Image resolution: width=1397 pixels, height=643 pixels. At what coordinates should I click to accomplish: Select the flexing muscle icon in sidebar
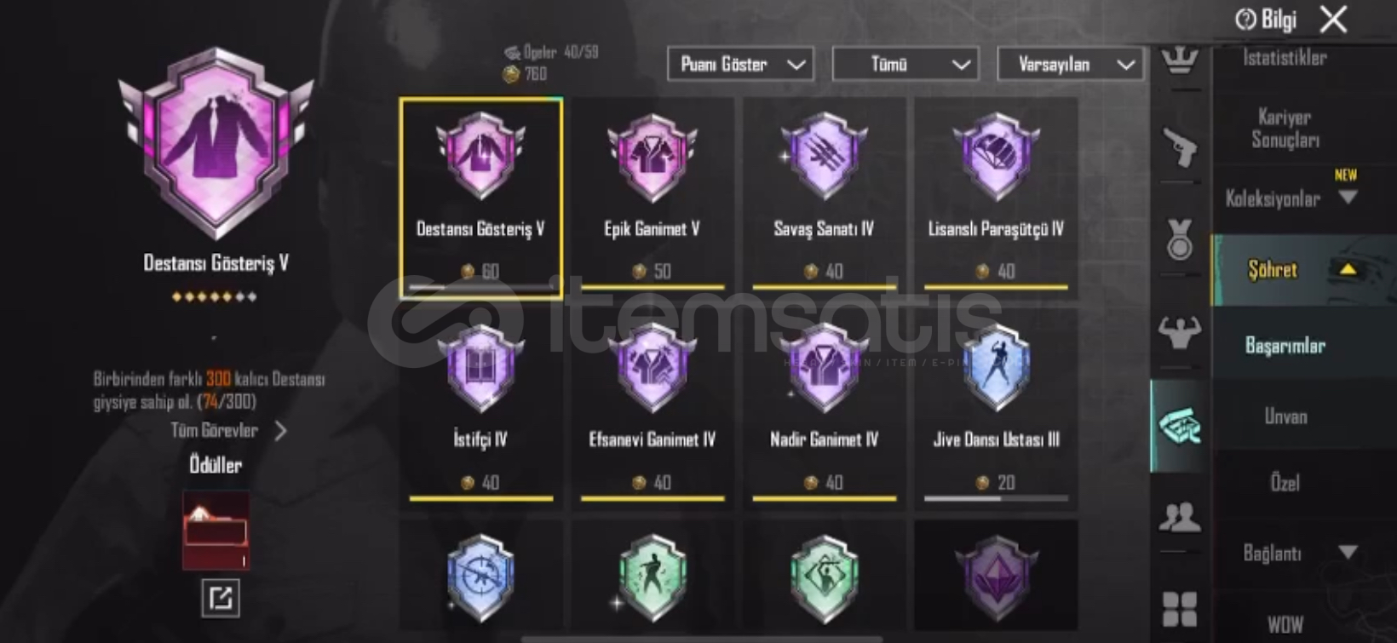point(1180,331)
